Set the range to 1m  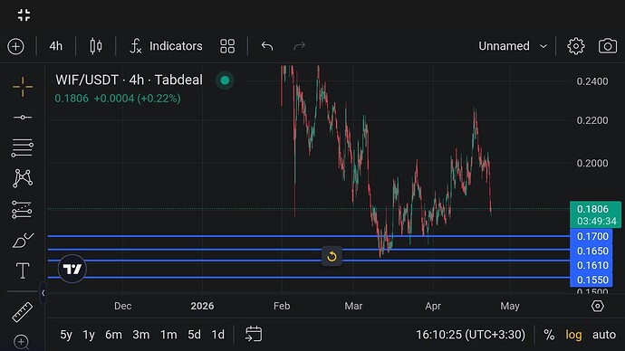(168, 335)
